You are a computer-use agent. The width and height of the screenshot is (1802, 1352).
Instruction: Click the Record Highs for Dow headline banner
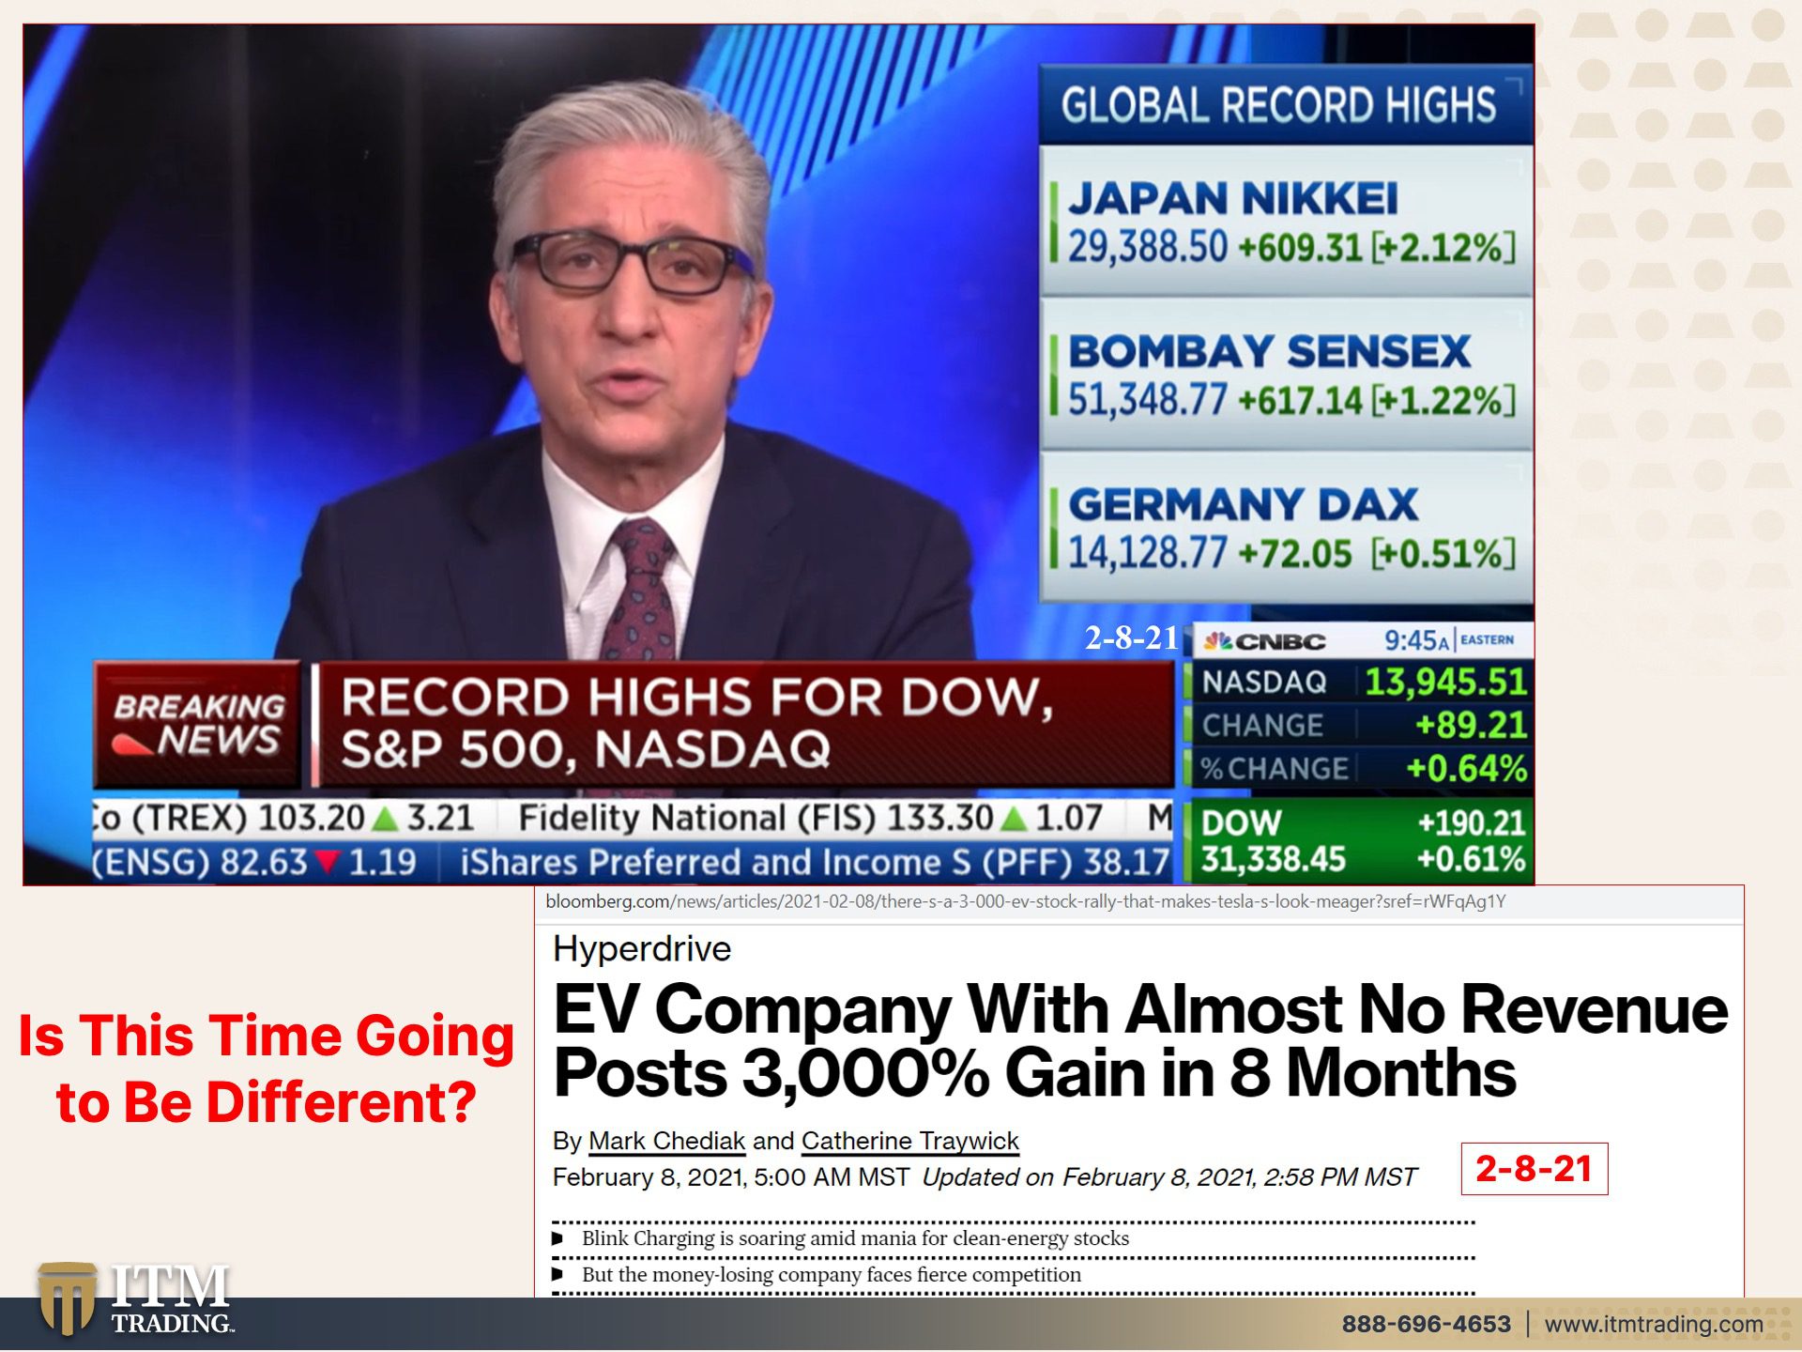click(x=741, y=723)
